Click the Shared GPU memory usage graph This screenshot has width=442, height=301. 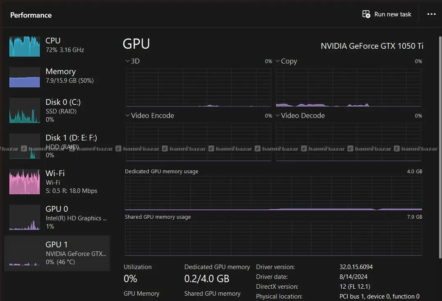pyautogui.click(x=273, y=238)
